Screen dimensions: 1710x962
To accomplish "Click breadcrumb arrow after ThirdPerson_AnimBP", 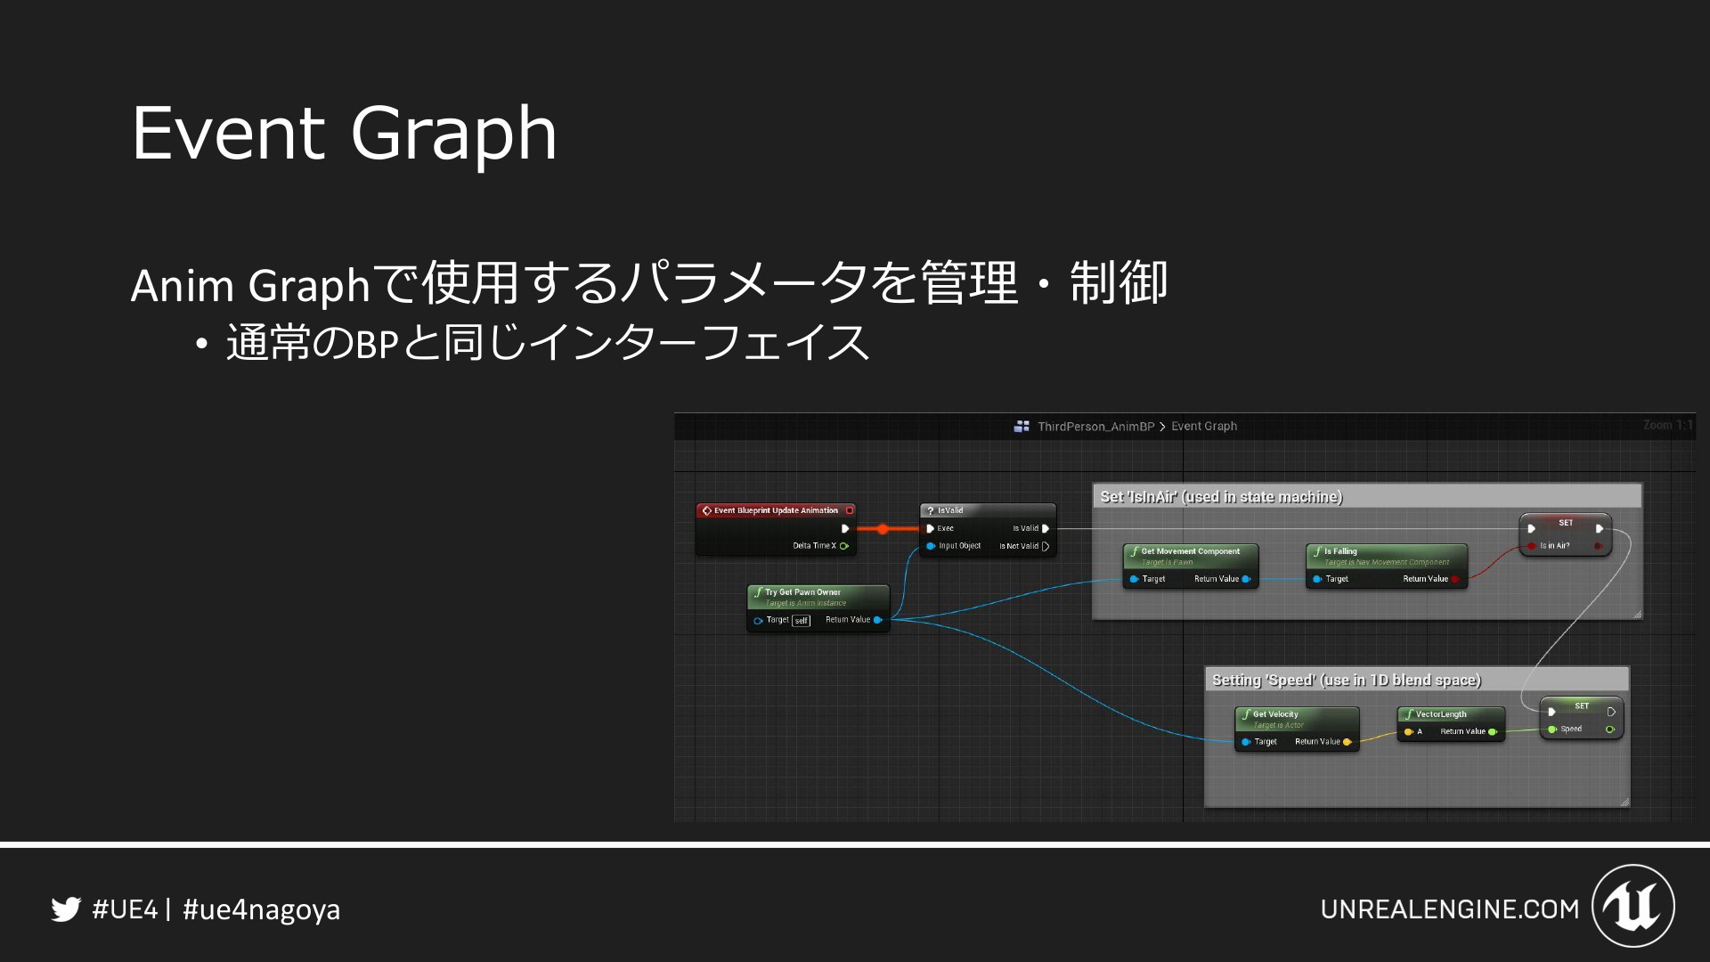I will 1162,427.
